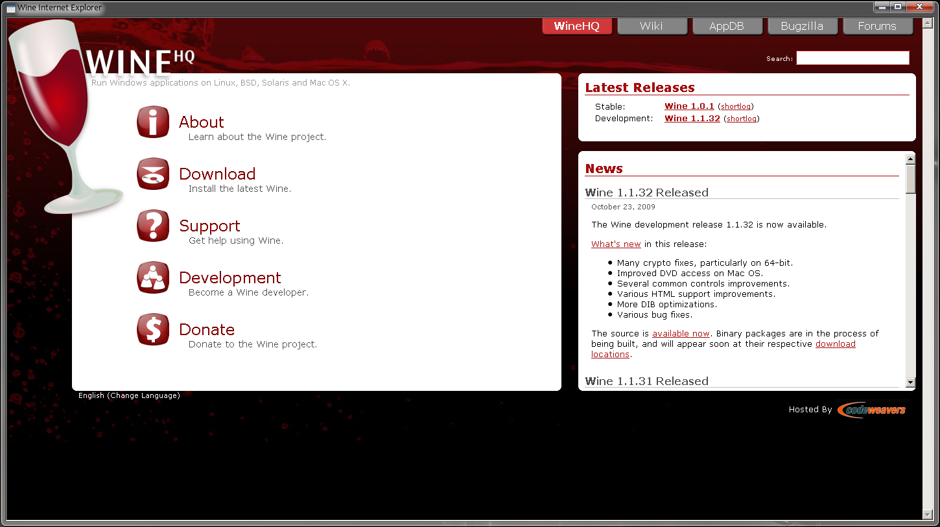Click the main window scroll-down arrow
The image size is (940, 527).
coord(926,515)
